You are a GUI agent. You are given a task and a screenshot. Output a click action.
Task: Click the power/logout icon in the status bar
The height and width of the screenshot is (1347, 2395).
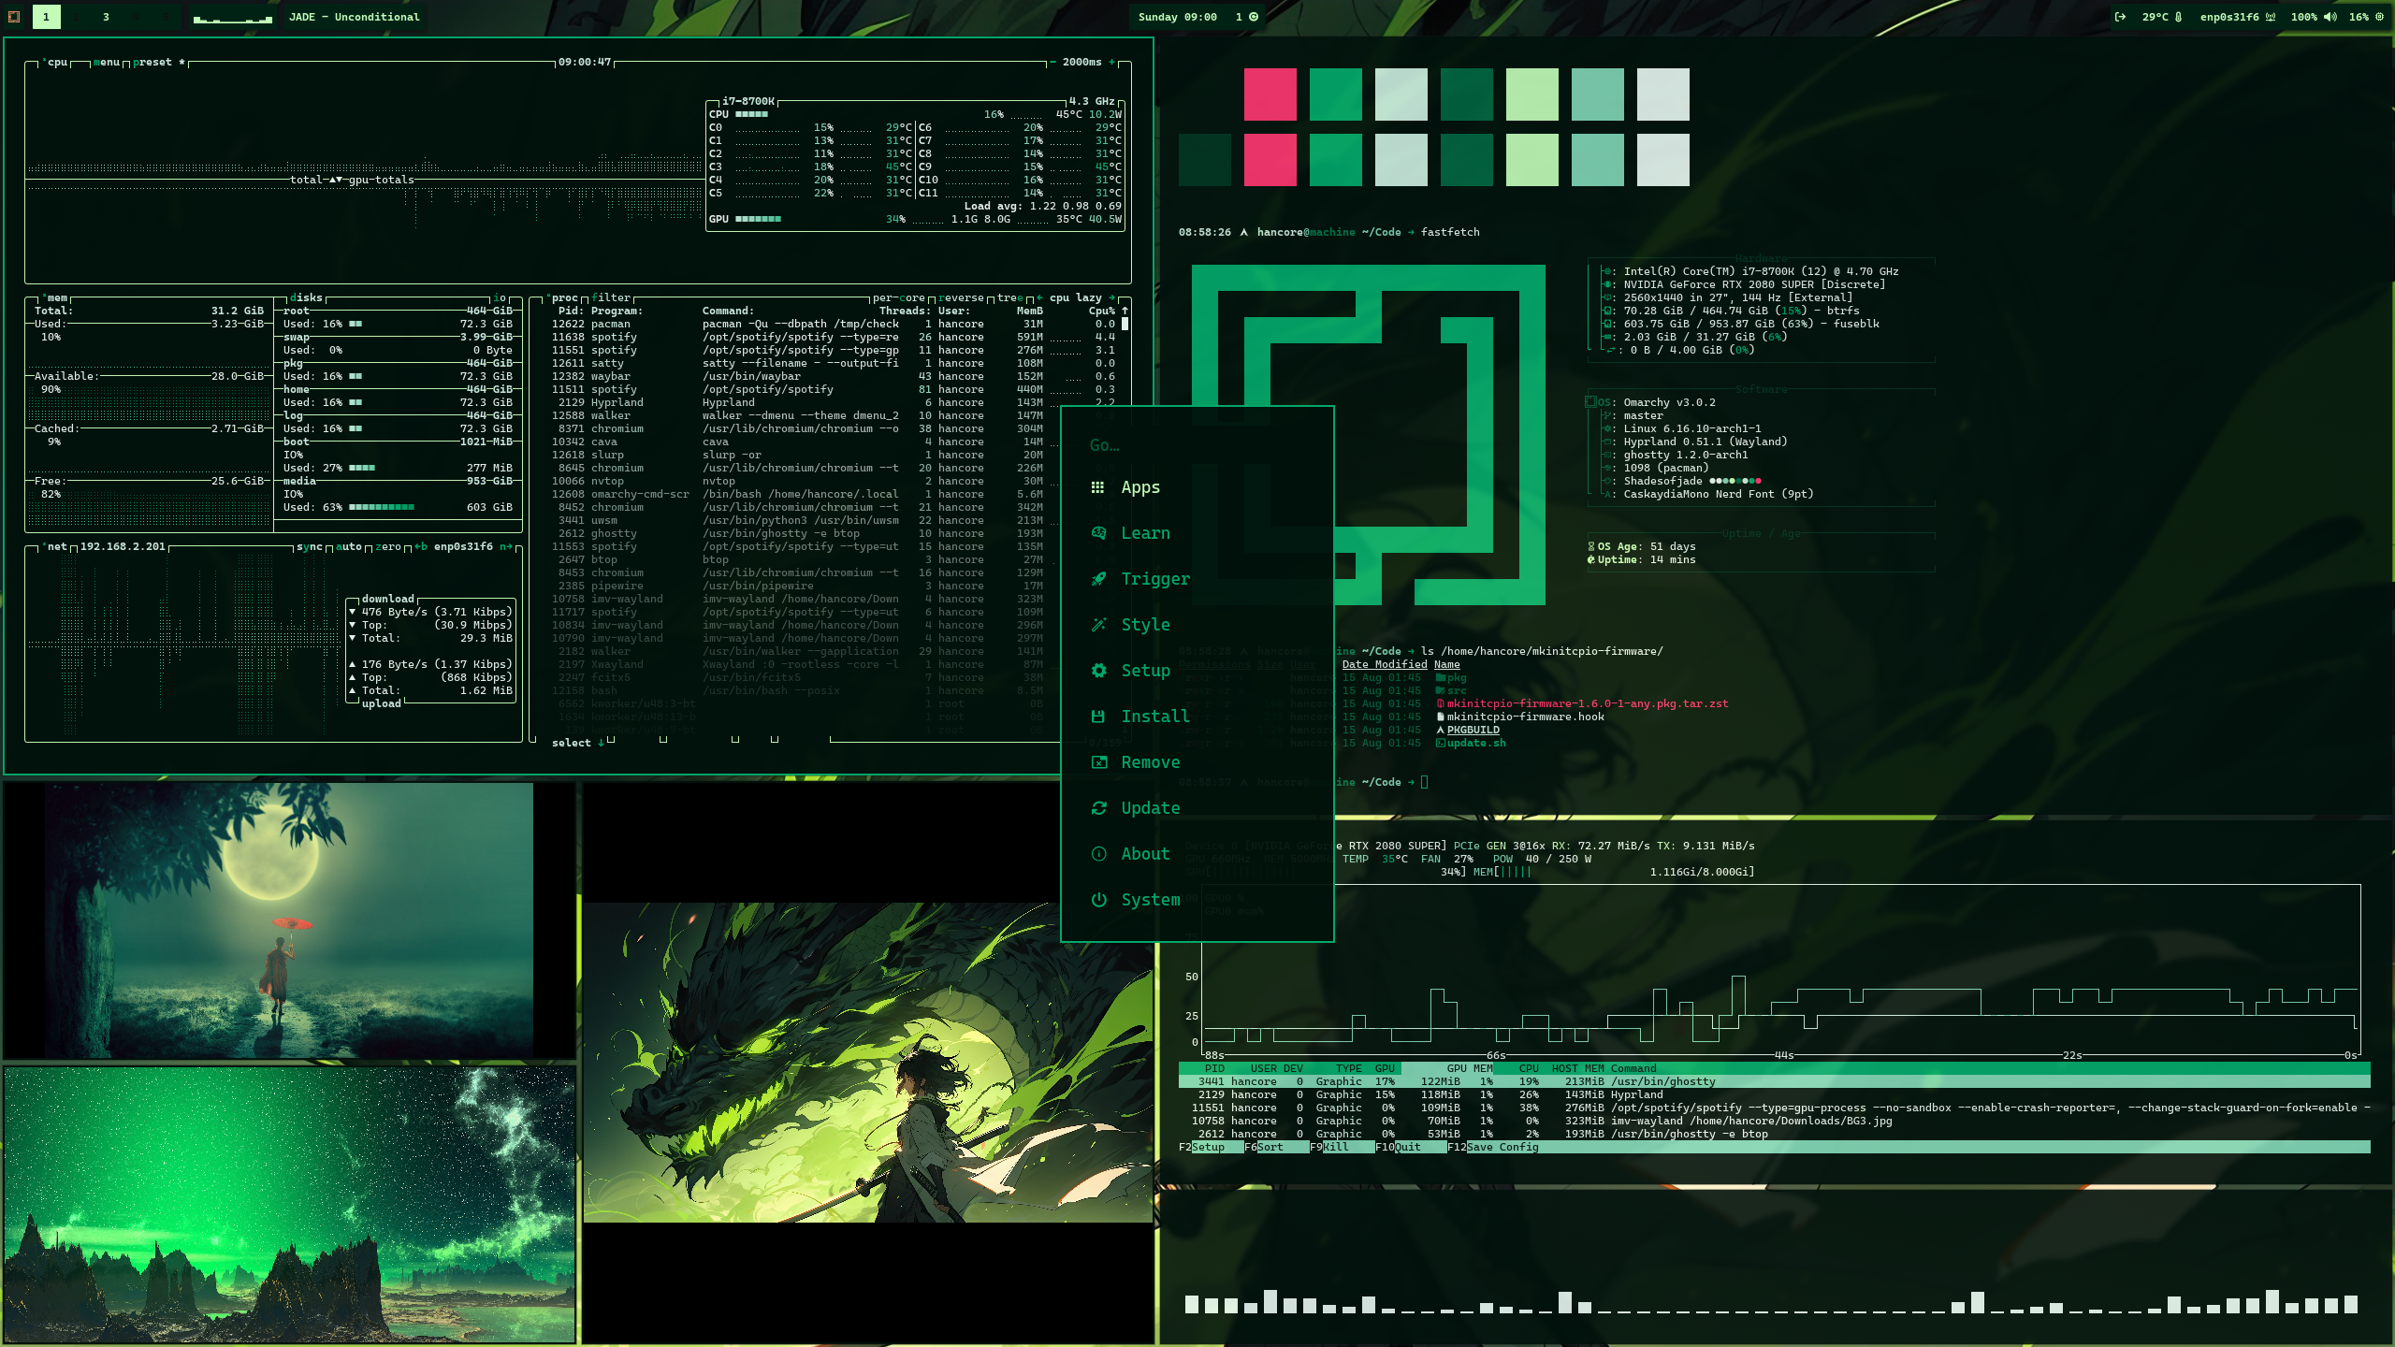(x=2120, y=17)
